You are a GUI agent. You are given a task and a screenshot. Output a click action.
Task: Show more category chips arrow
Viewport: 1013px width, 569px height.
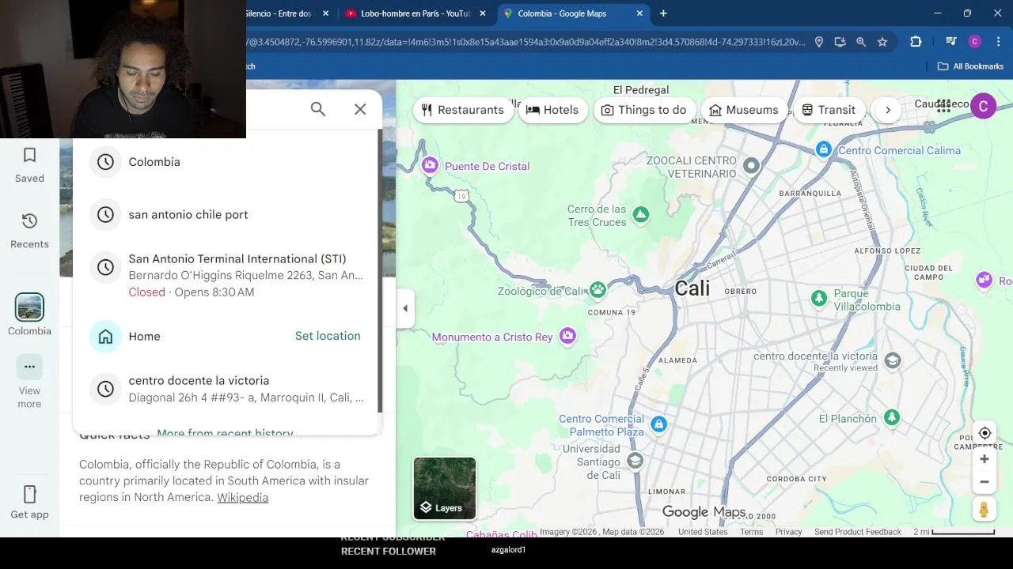coord(888,110)
